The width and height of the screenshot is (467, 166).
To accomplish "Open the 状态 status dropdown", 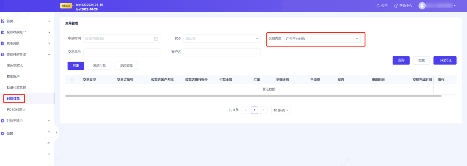I will click(222, 39).
